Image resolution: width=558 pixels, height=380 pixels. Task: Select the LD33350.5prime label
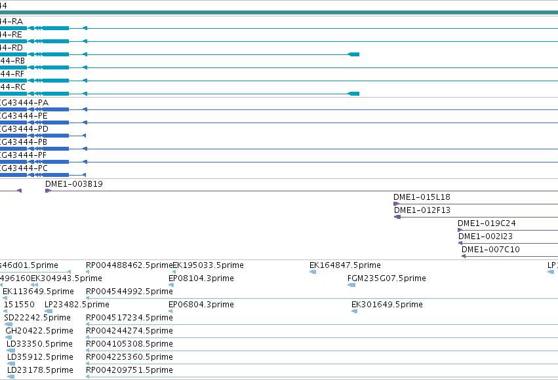pos(39,344)
